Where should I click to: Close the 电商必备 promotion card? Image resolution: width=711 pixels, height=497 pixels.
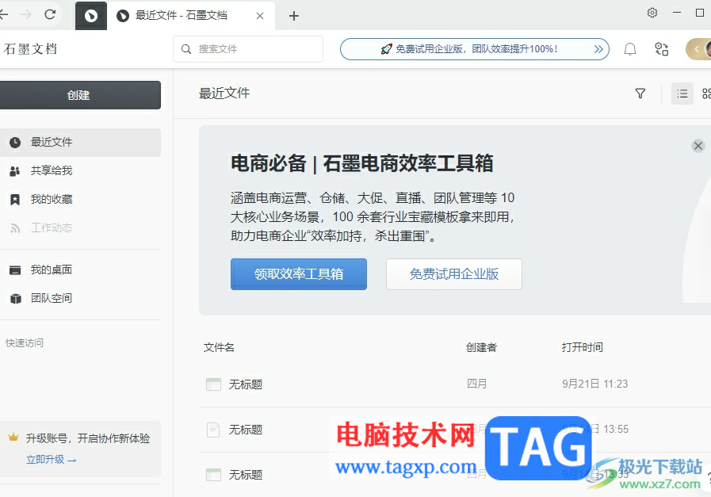click(698, 146)
